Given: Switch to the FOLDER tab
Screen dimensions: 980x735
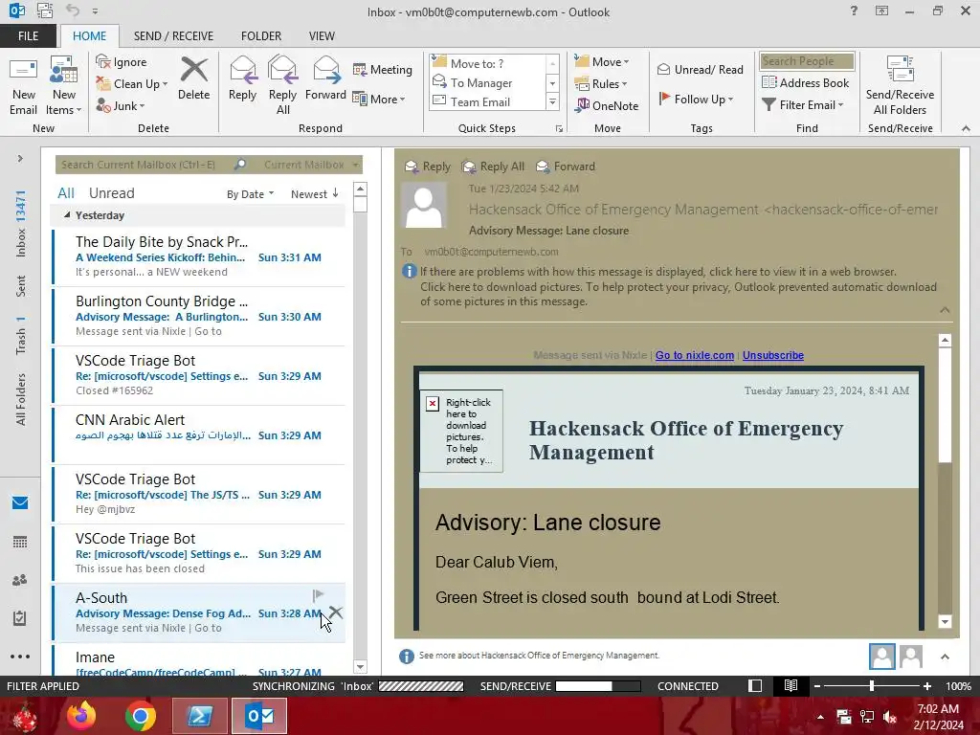Looking at the screenshot, I should (x=261, y=36).
